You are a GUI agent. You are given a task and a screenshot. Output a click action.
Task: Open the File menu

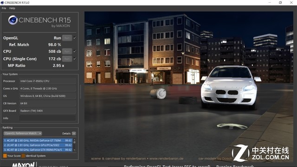pos(4,8)
